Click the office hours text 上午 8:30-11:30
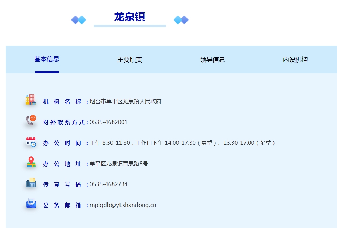This screenshot has height=228, width=346. point(110,143)
